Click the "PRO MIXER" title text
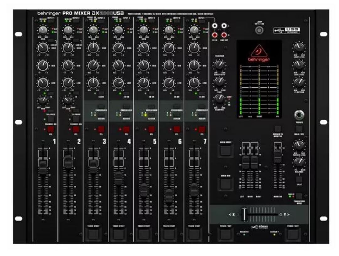The image size is (339, 256). click(76, 13)
